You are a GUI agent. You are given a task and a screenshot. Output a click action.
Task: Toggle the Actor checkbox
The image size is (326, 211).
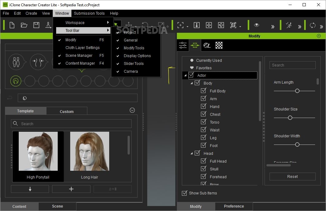(x=191, y=75)
